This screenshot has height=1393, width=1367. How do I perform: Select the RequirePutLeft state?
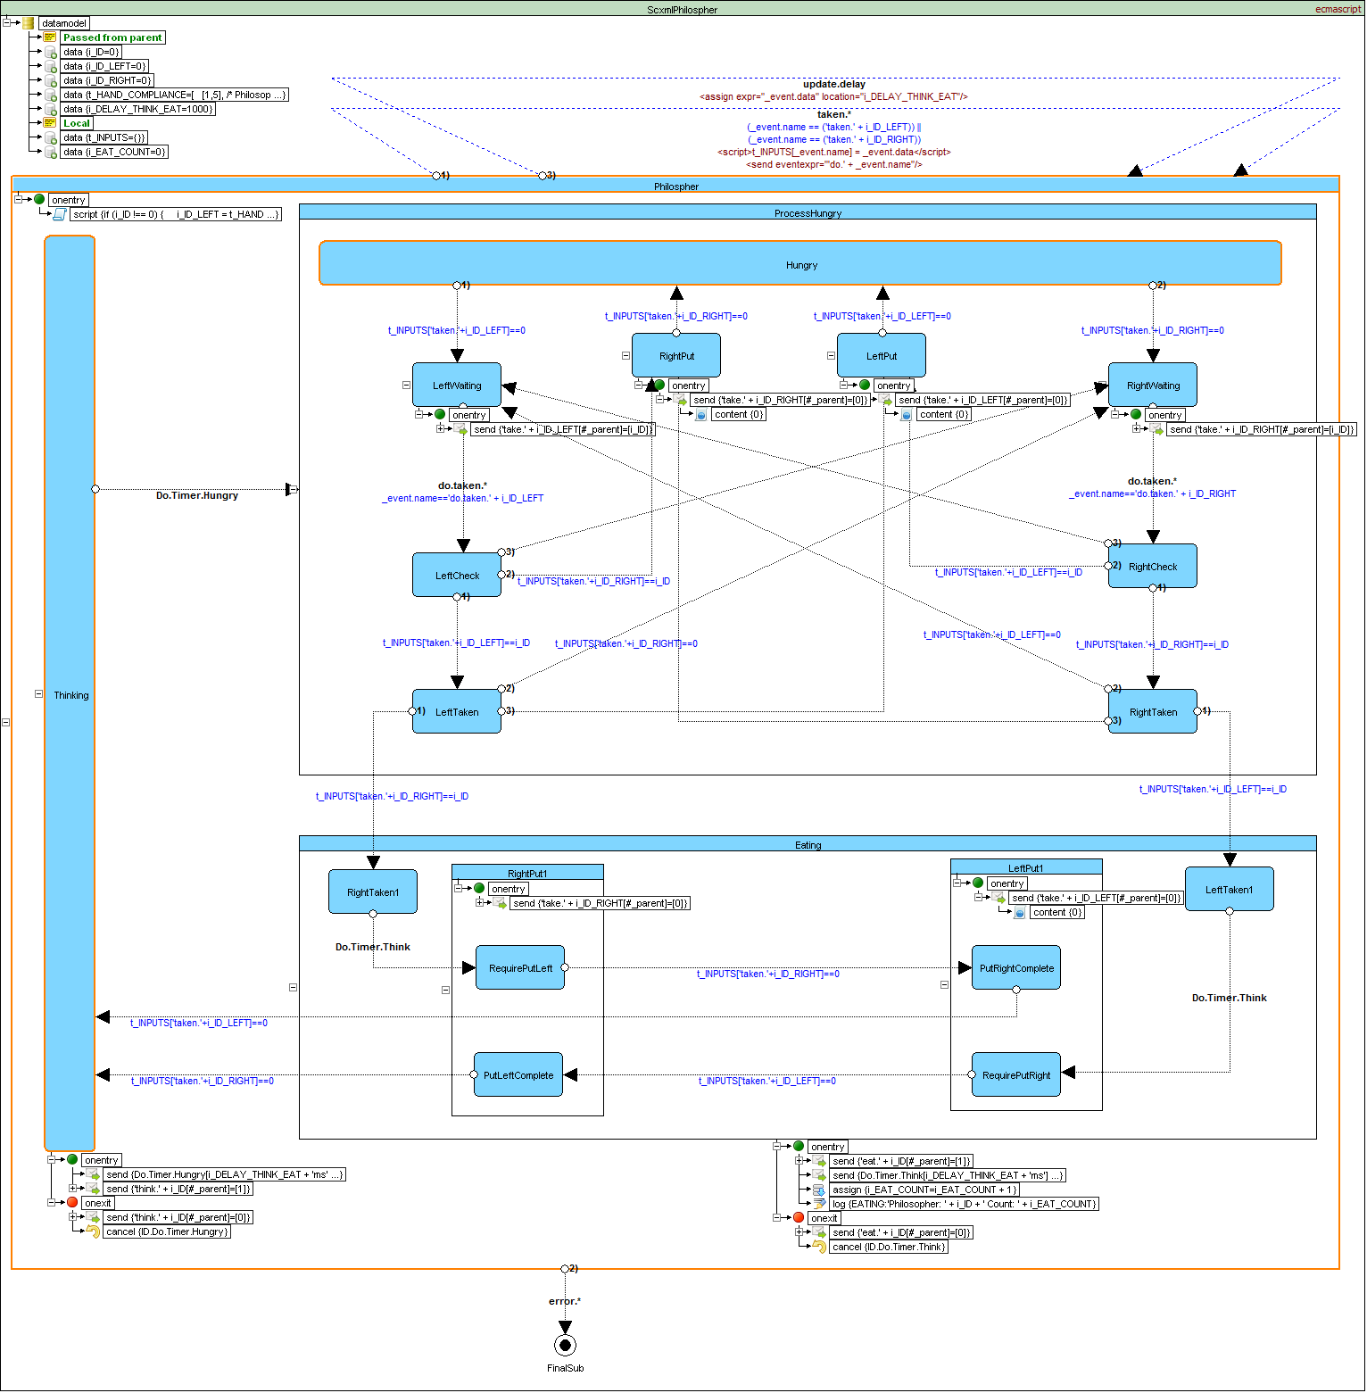click(x=520, y=968)
